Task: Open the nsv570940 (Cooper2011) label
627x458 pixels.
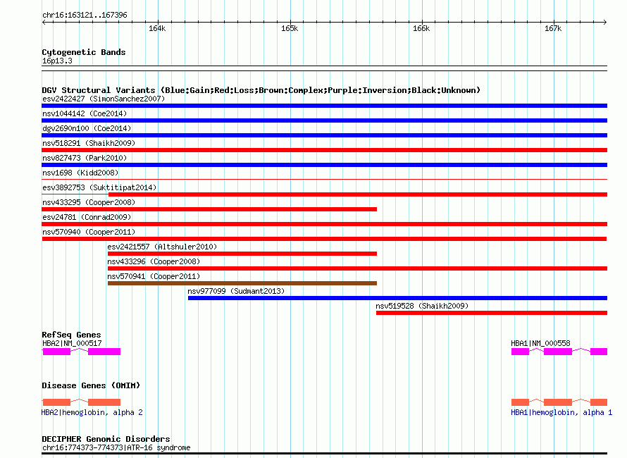Action: coord(89,232)
